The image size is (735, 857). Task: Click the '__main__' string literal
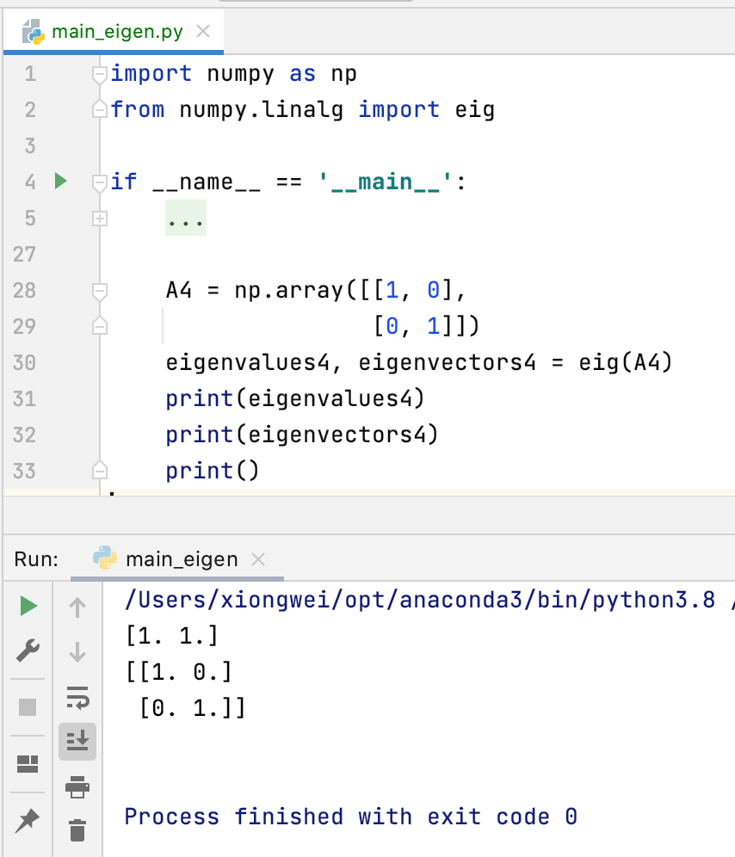386,182
